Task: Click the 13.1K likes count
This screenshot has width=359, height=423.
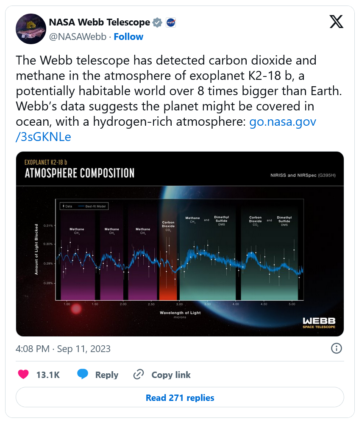Action: pos(48,375)
